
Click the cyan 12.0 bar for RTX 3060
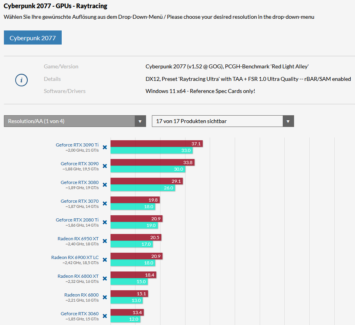126,319
